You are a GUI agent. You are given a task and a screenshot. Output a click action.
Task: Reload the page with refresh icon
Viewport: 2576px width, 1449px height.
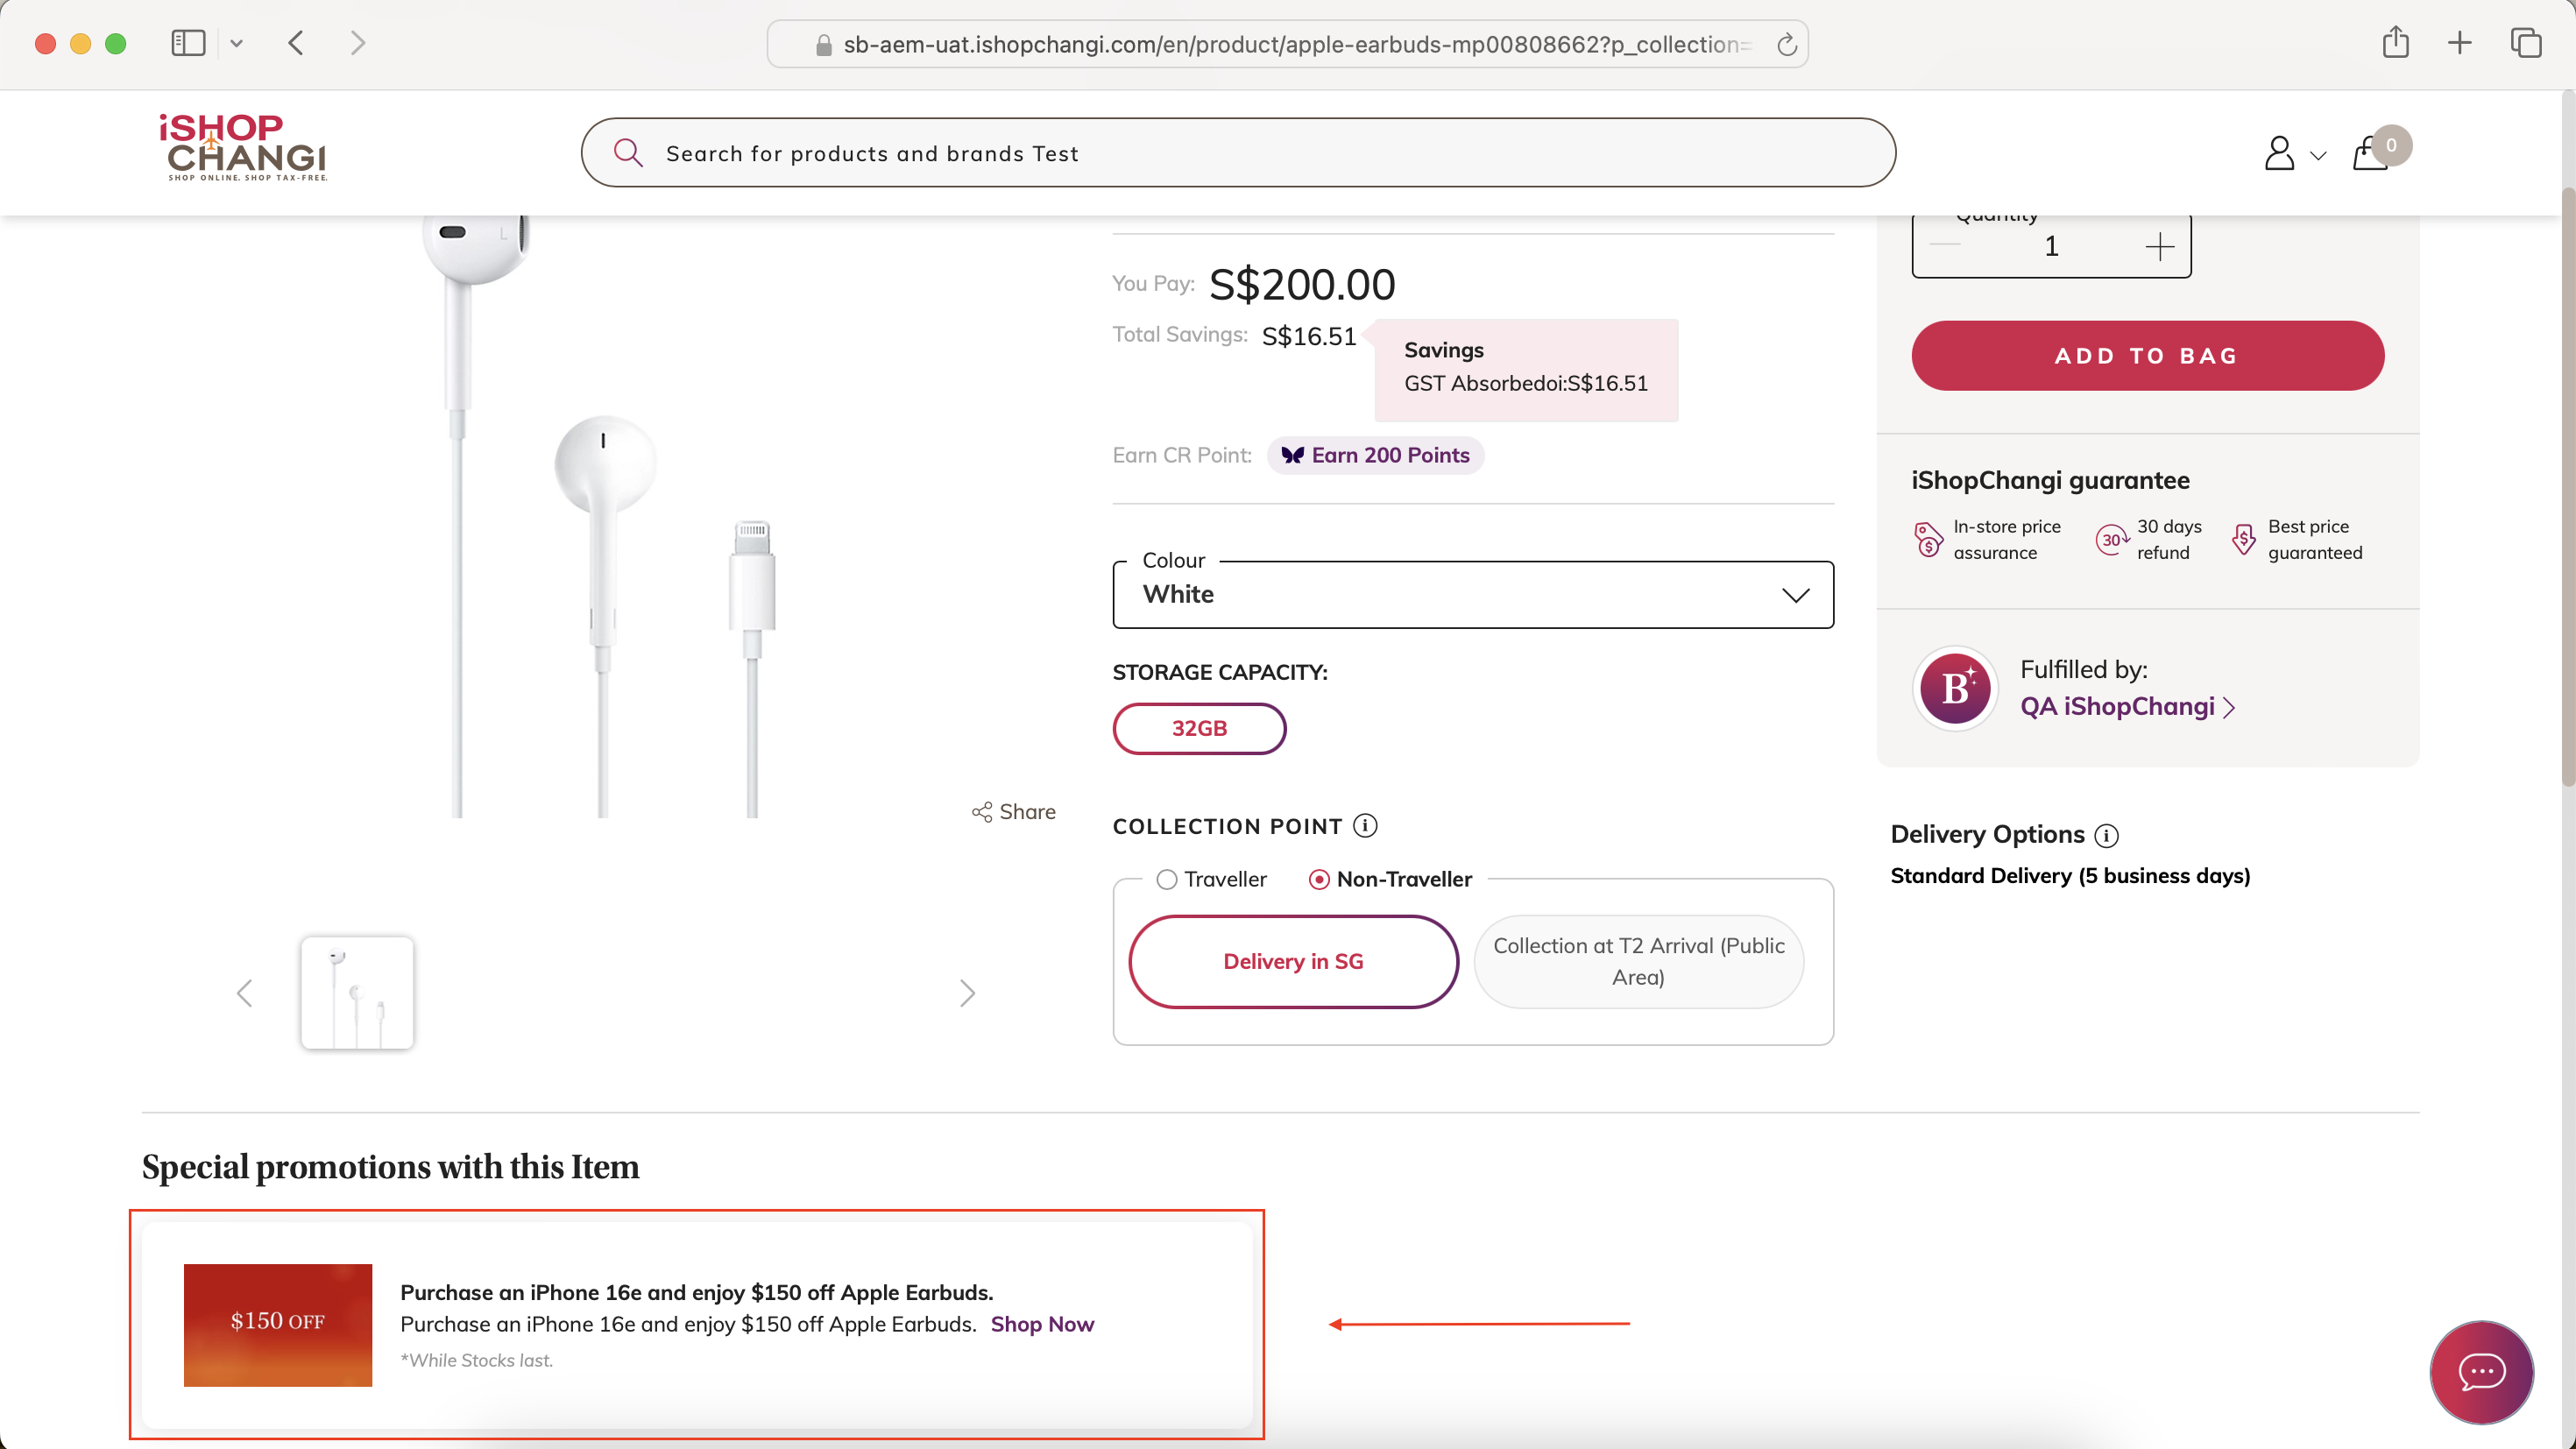click(1786, 44)
